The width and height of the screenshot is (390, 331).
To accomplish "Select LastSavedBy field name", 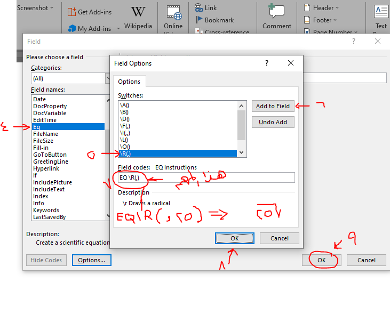I will click(x=68, y=217).
